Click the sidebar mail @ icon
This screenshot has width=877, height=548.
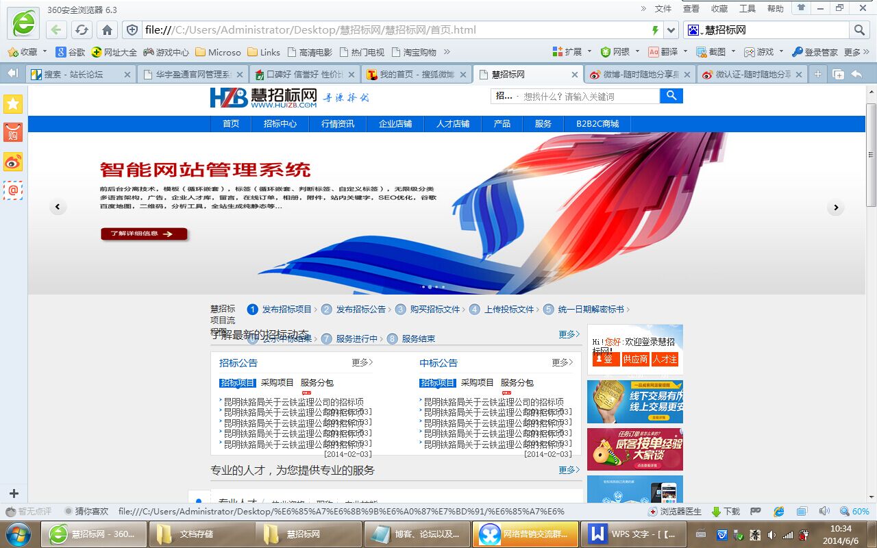(13, 190)
